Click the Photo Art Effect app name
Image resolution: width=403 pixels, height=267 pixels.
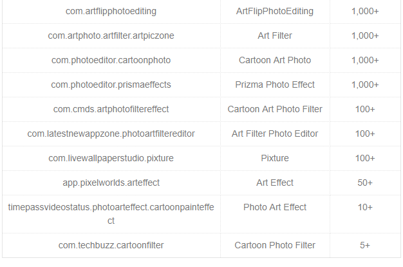275,207
